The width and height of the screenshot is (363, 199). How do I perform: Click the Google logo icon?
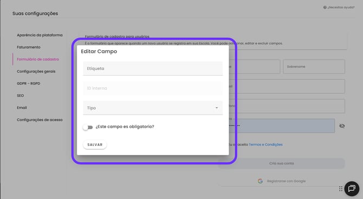pyautogui.click(x=260, y=181)
